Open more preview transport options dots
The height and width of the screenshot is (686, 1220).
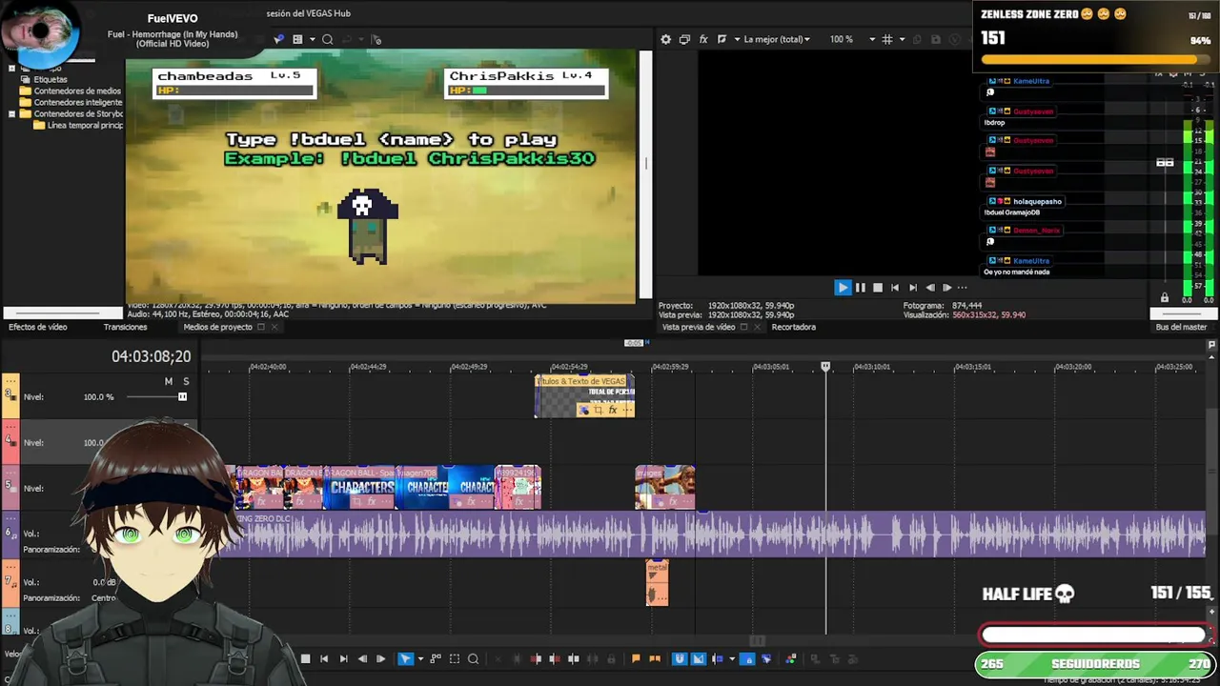[x=962, y=287]
